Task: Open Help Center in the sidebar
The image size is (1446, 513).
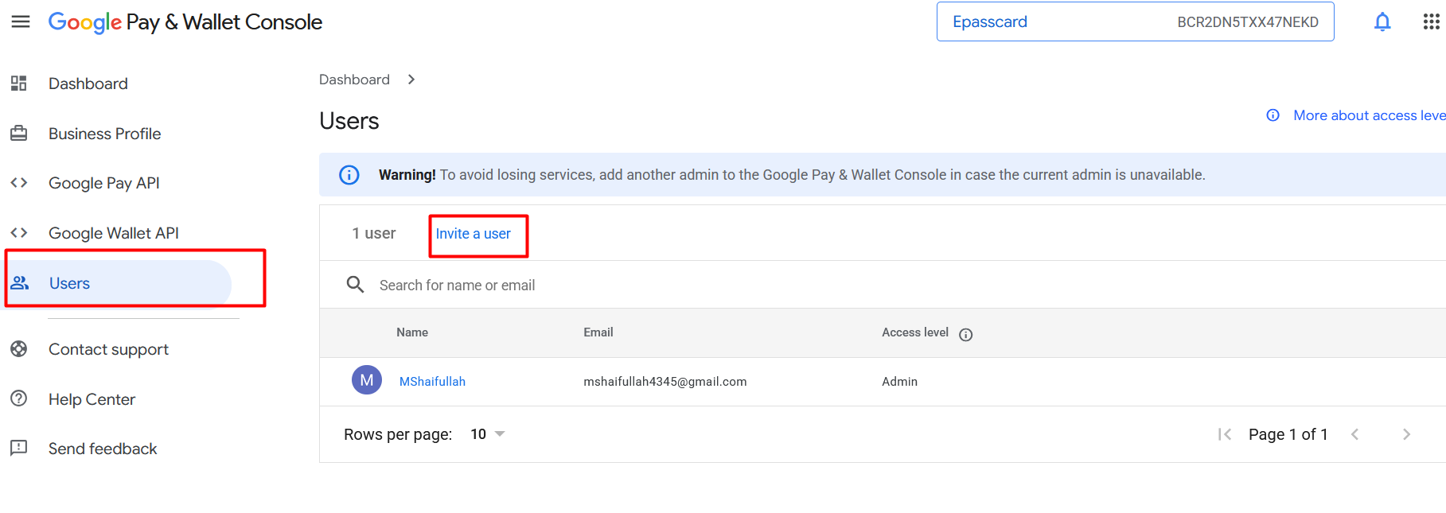Action: click(92, 399)
